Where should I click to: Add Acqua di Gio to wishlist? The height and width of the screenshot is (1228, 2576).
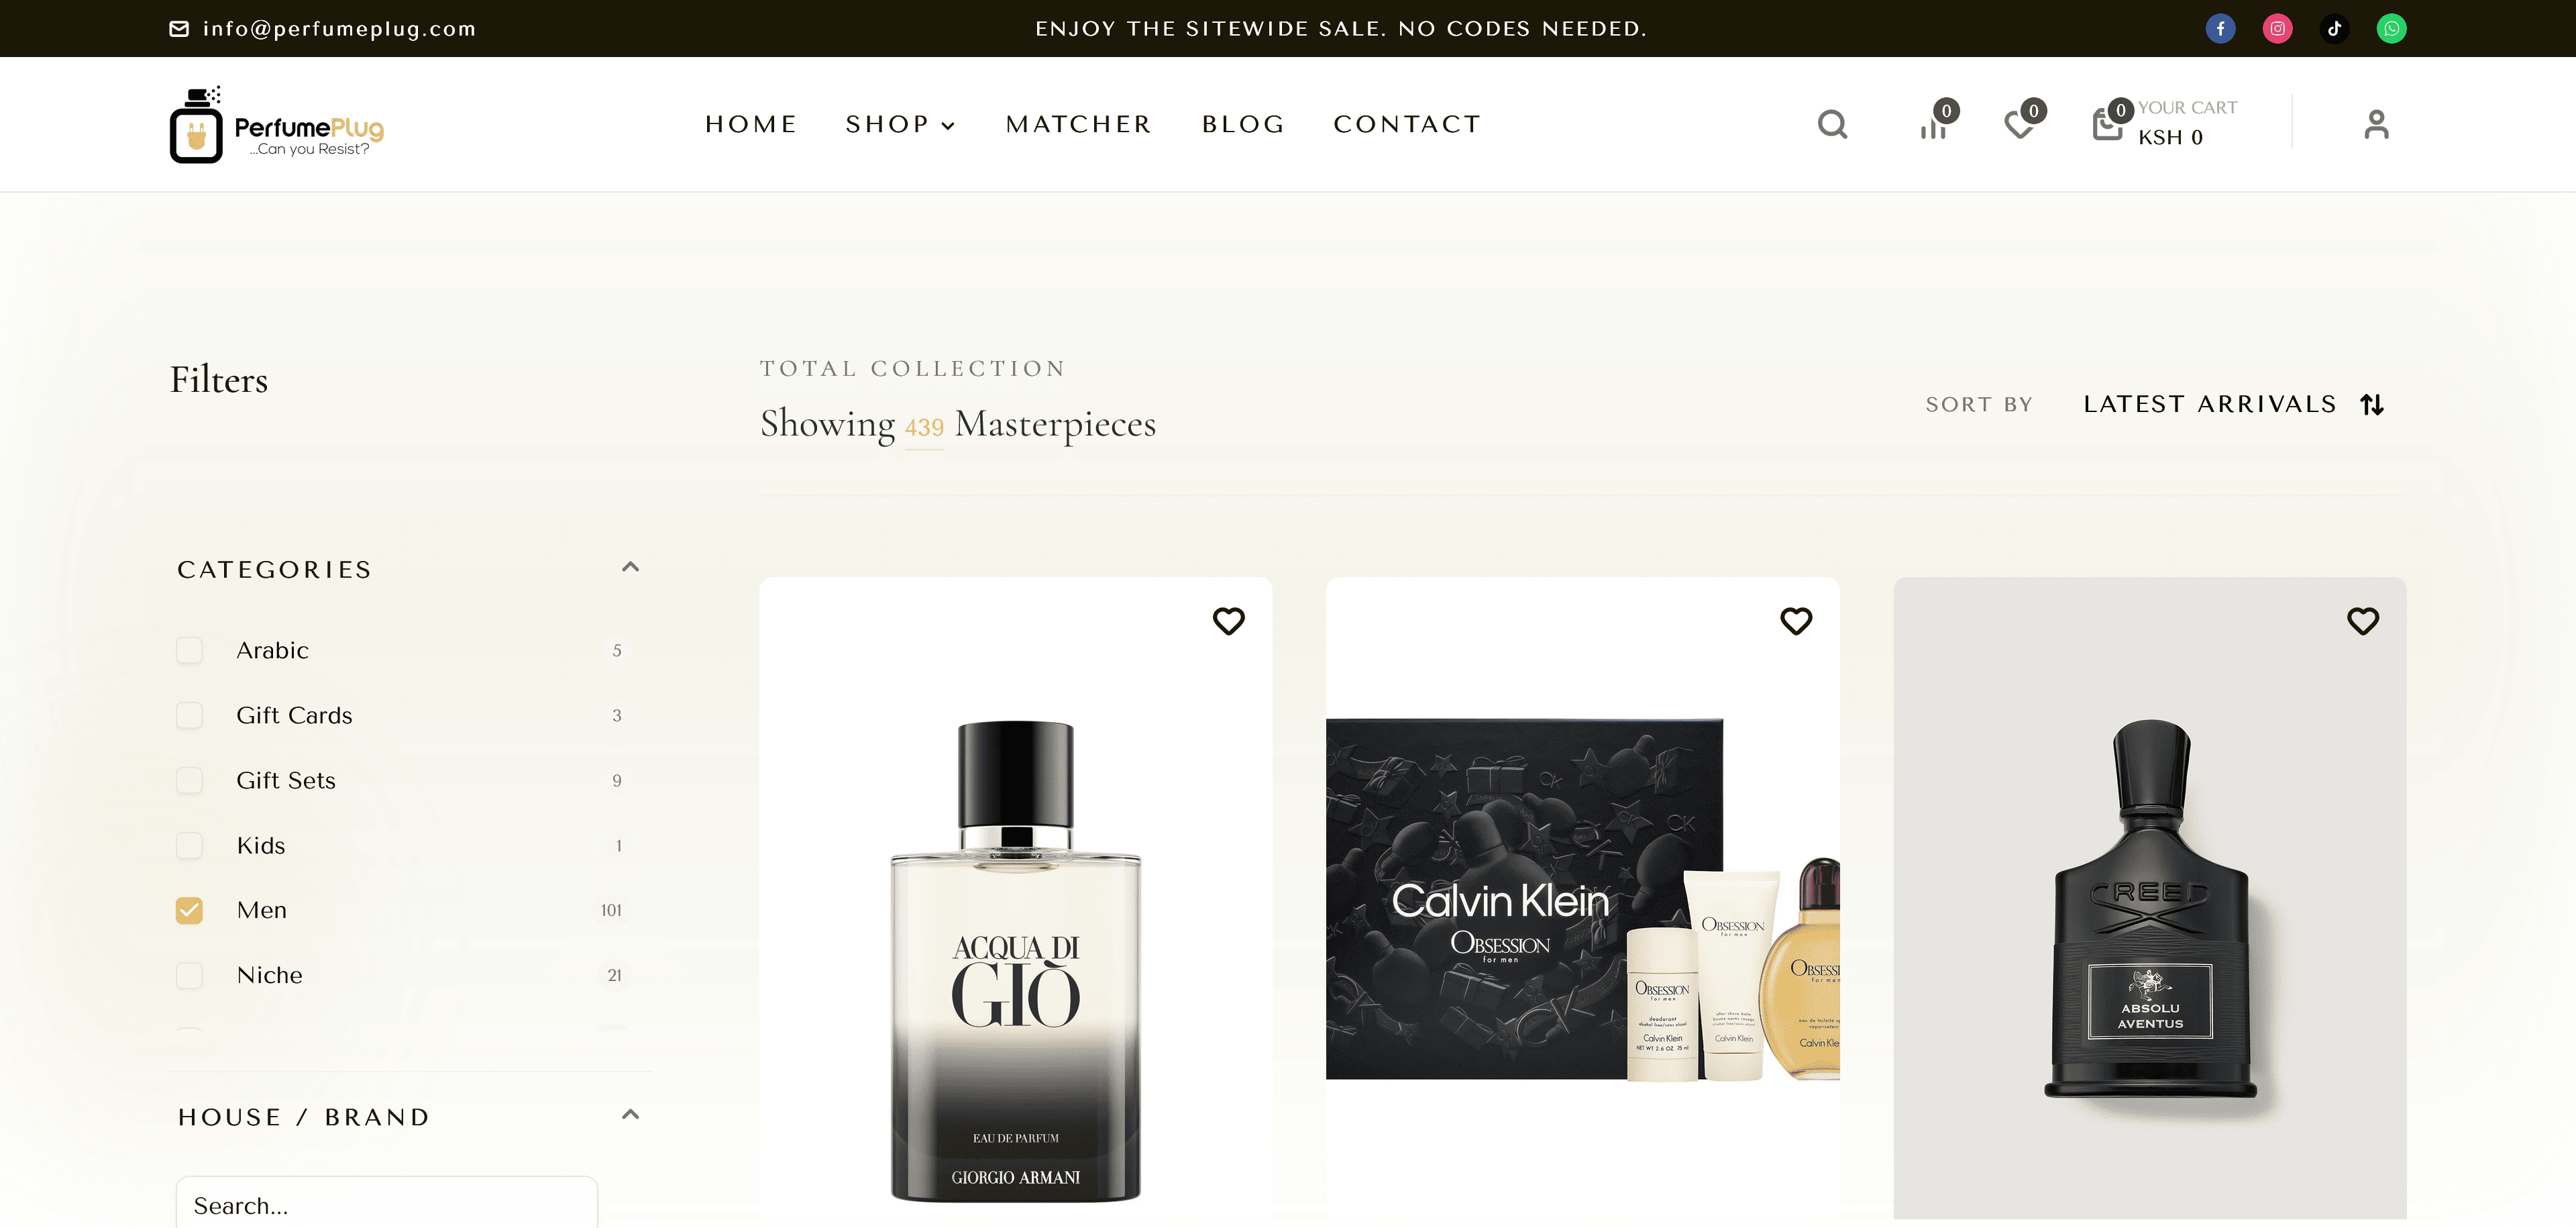point(1229,621)
